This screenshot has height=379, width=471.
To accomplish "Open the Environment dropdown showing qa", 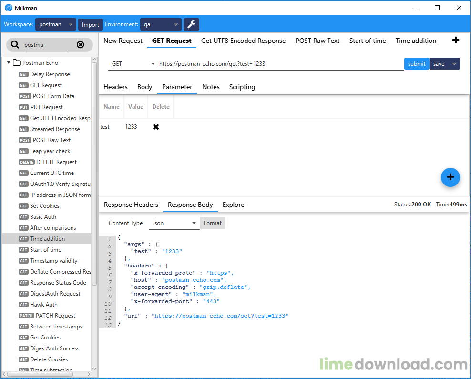I will (161, 24).
